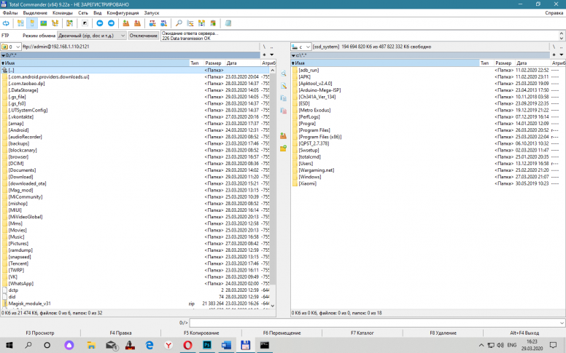
Task: Open Opera browser from taskbar
Action: tap(187, 345)
